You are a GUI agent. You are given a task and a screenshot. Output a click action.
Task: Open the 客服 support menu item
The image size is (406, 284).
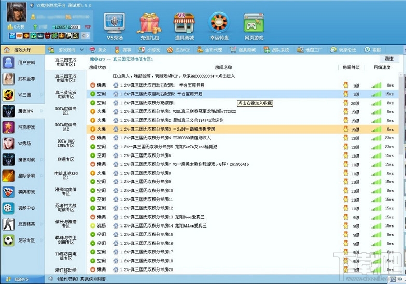coord(372,50)
